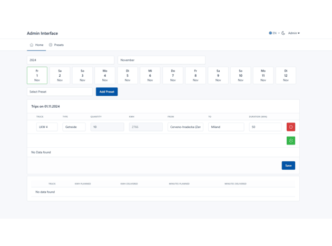Select Sa 9 Nov day card
The image size is (332, 246).
coord(218,75)
